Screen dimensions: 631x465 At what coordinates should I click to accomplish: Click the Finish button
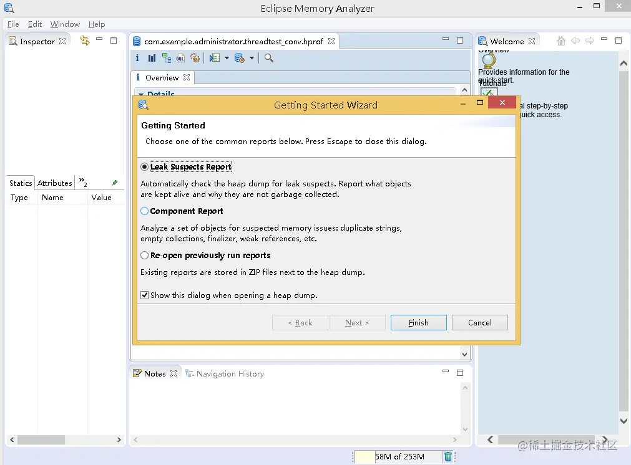point(419,323)
